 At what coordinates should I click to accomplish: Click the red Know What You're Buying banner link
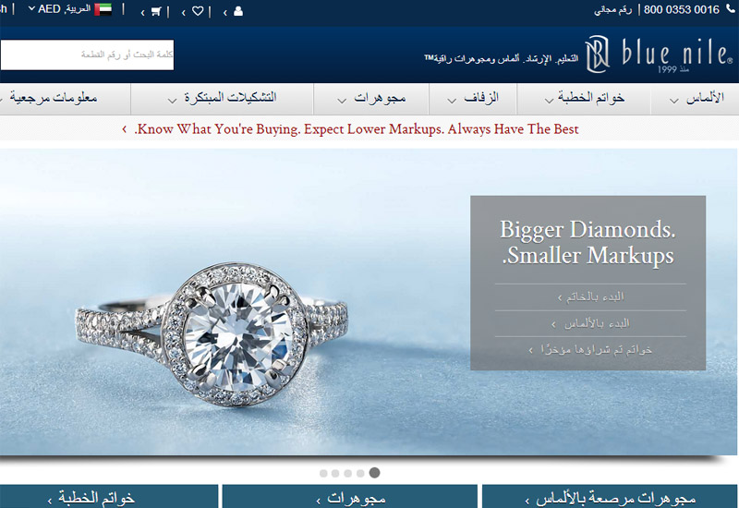(x=351, y=129)
